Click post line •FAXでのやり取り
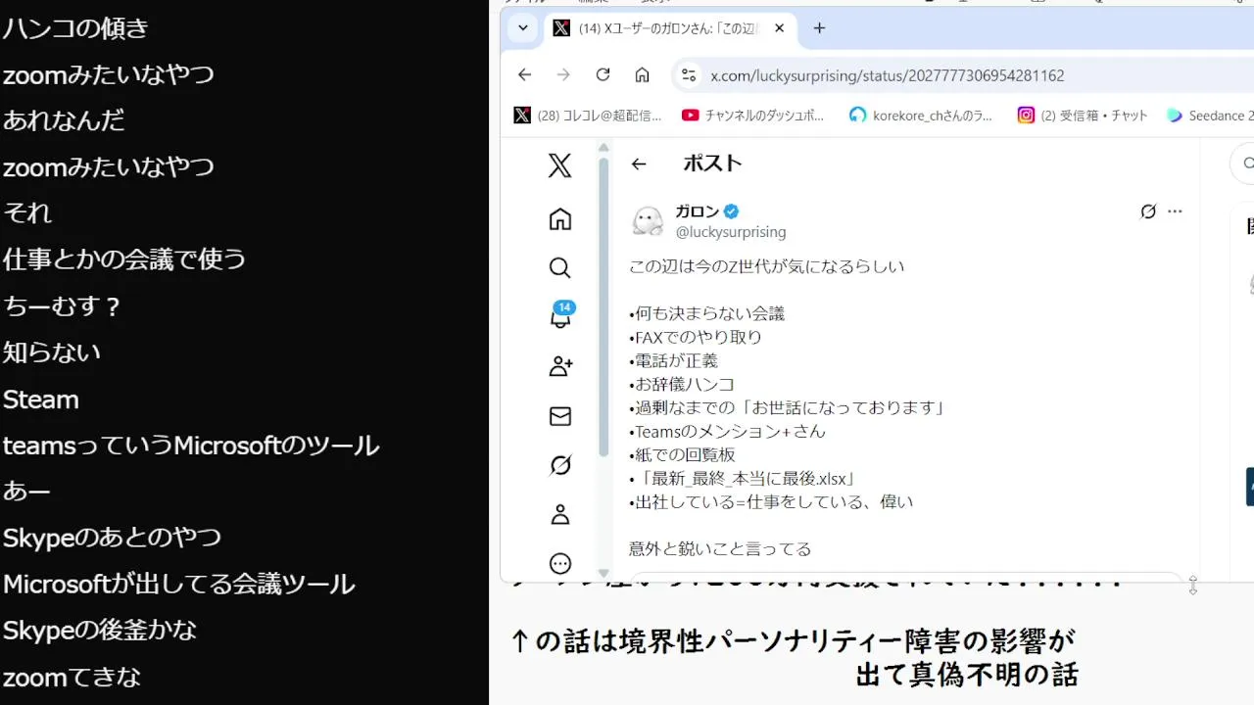 (696, 337)
